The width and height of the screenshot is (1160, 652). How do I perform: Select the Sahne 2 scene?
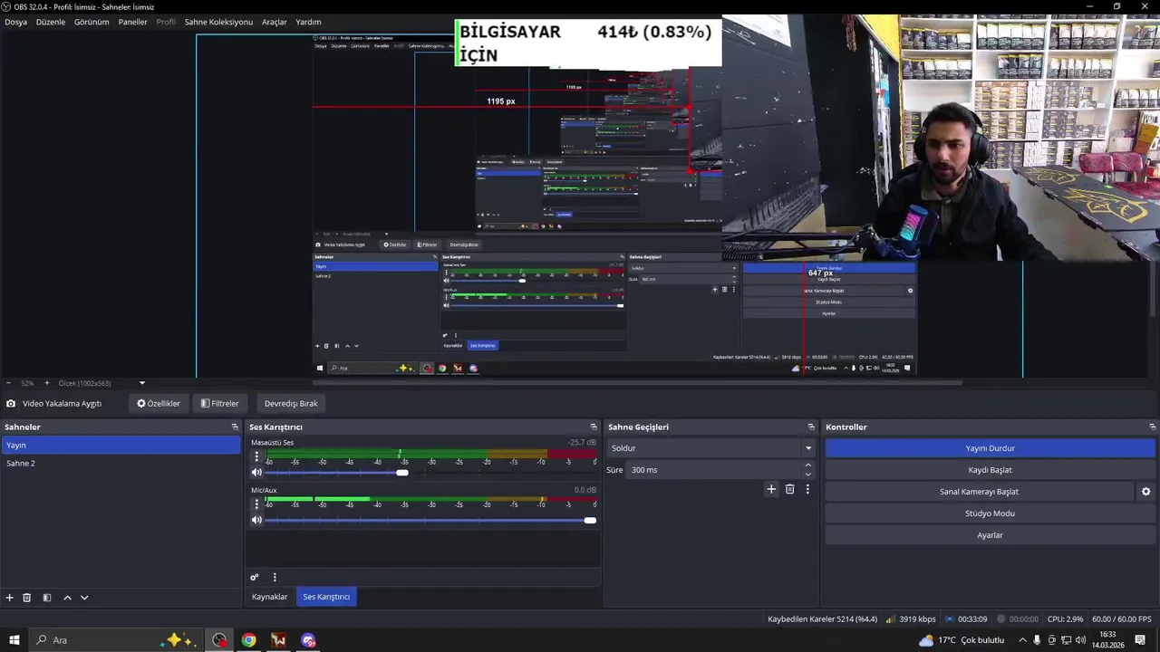(121, 464)
